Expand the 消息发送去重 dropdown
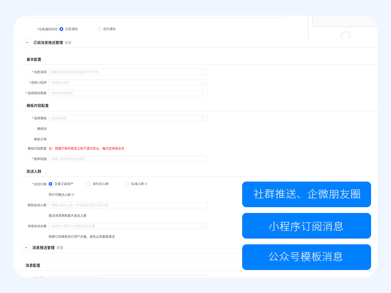The image size is (391, 293). (x=128, y=226)
